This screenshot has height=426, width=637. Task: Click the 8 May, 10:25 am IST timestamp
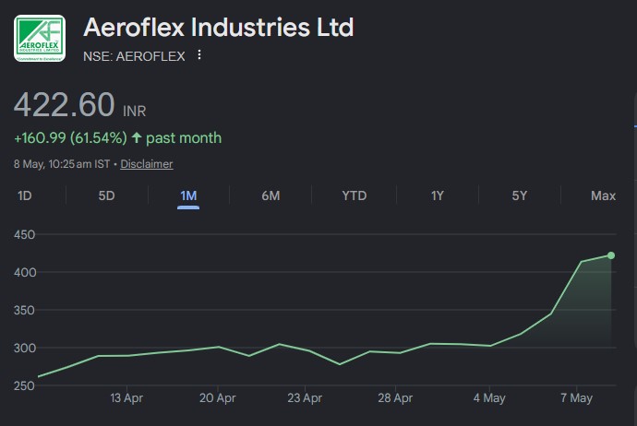pos(62,164)
